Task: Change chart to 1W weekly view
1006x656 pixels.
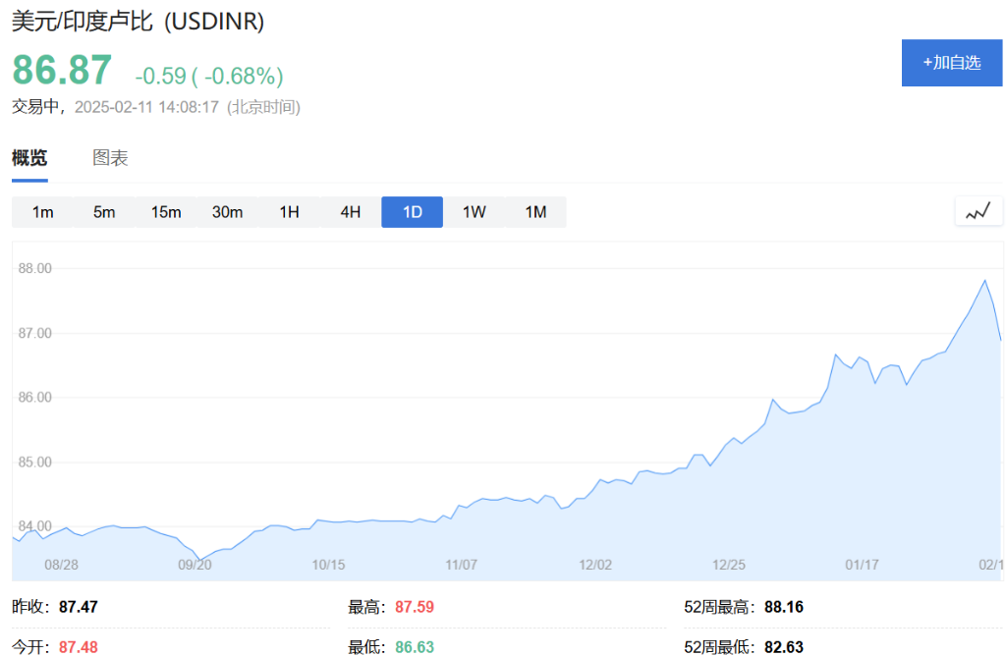Action: [x=474, y=212]
